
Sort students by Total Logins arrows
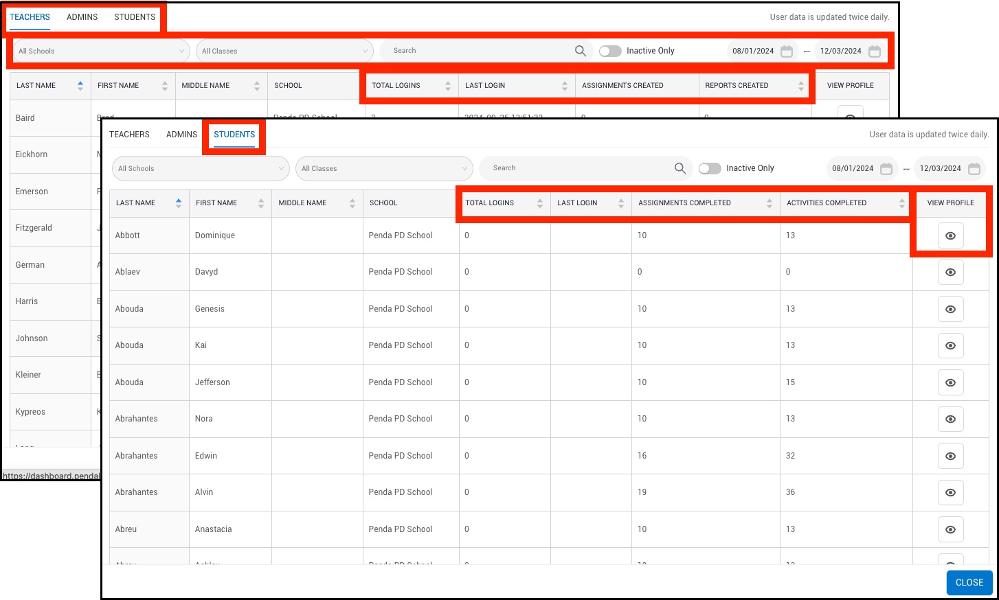point(540,203)
